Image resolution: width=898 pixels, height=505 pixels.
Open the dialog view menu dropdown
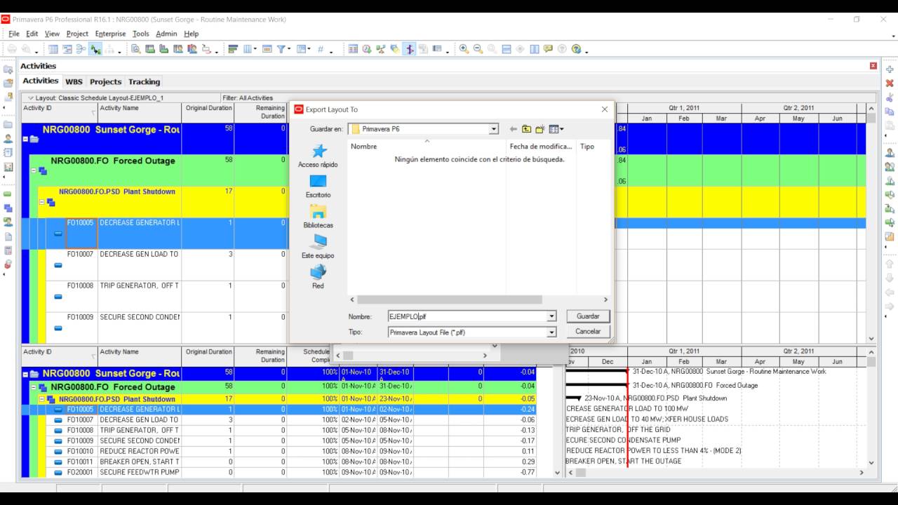(x=556, y=129)
